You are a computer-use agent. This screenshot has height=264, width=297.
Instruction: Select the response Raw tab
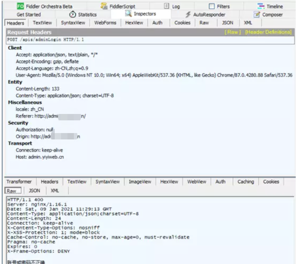tap(13, 191)
